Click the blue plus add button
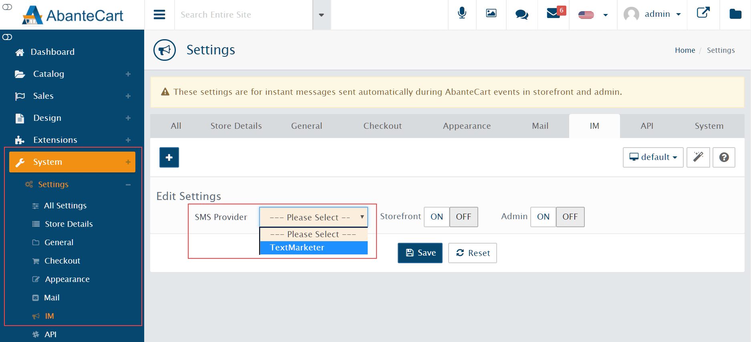This screenshot has height=342, width=751. tap(169, 157)
